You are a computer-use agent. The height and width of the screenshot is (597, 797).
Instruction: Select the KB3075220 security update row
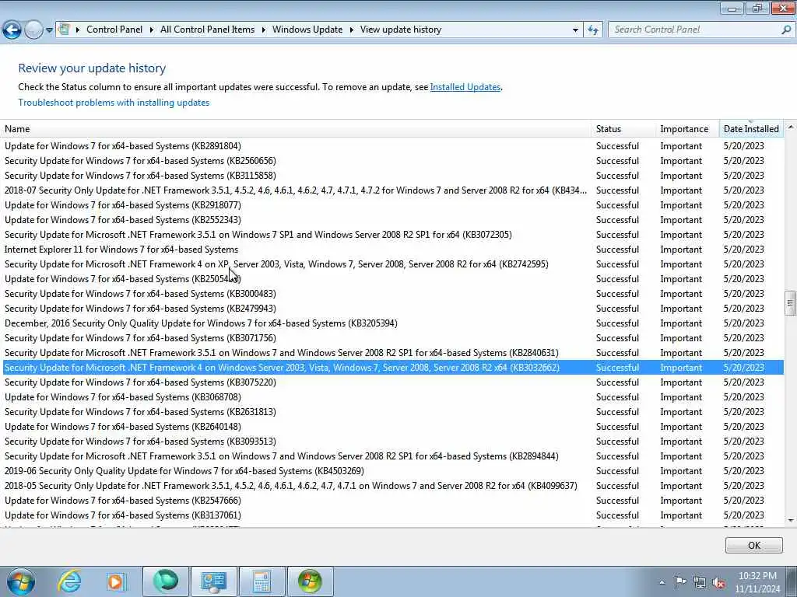click(x=393, y=382)
